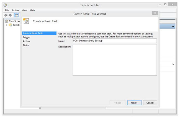The width and height of the screenshot is (180, 117).
Task: Click the Forward arrow toolbar icon
Action: coord(11,15)
